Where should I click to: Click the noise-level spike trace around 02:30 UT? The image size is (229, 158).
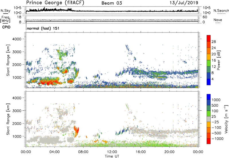[44, 9]
